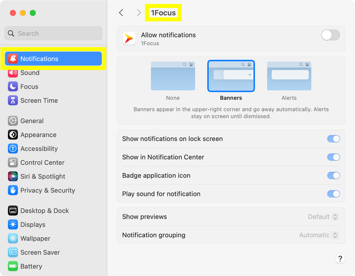Click the Screen Time hourglass icon

[x=13, y=100]
